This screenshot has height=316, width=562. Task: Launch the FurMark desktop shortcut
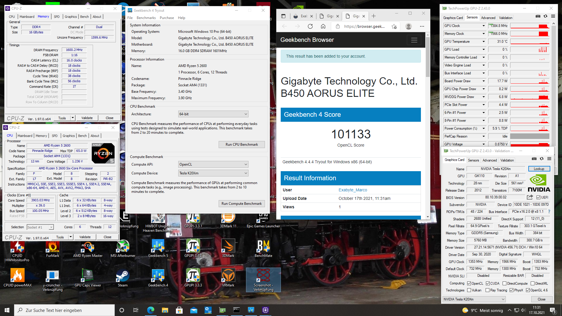tap(53, 248)
